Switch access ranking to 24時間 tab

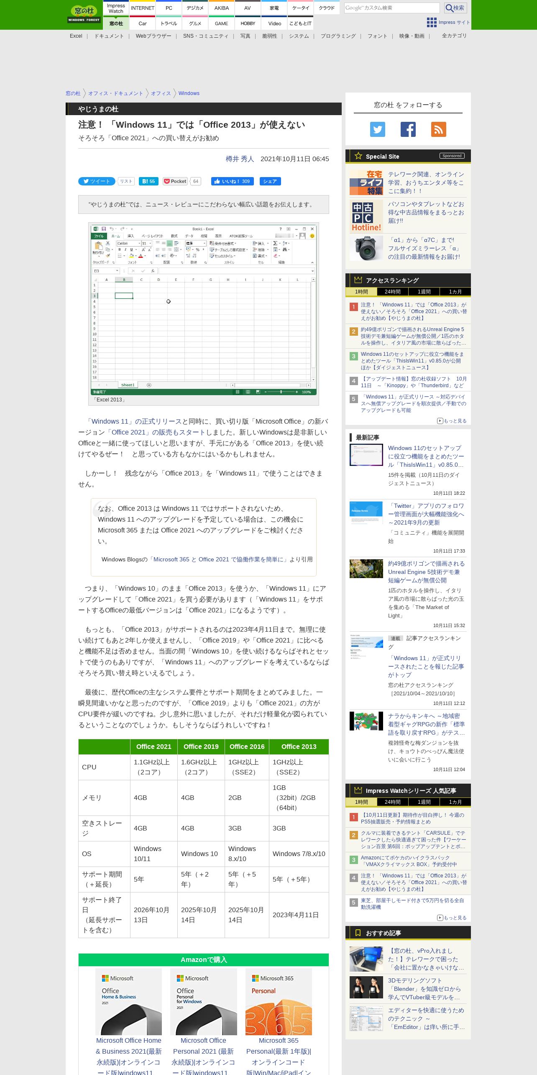(x=393, y=292)
